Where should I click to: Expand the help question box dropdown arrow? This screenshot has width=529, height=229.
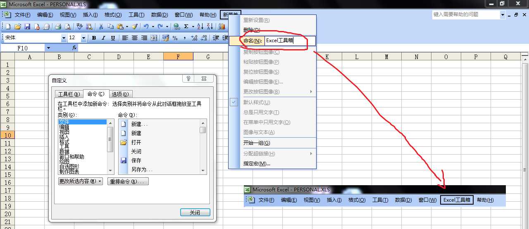click(x=503, y=14)
